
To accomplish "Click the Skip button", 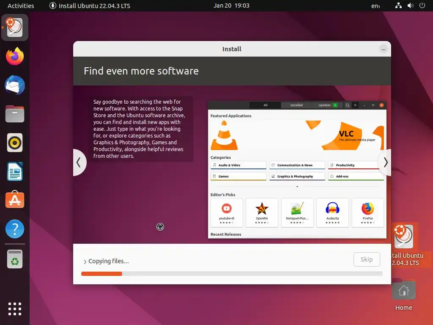I will coord(367,259).
